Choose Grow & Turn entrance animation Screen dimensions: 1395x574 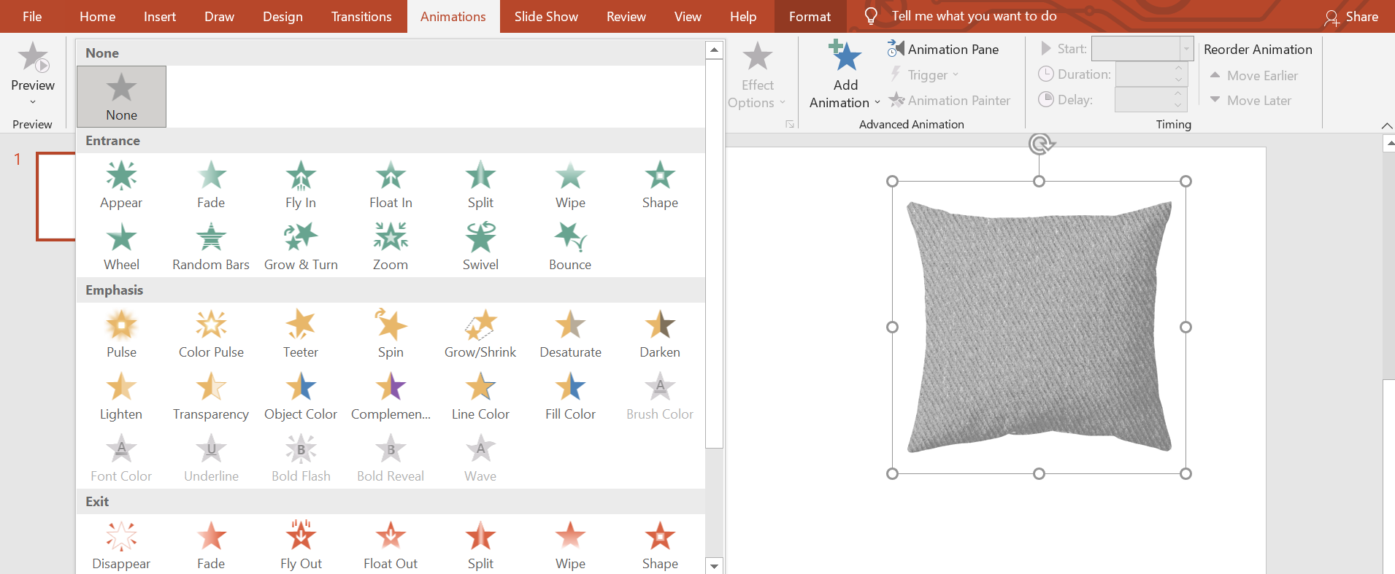[301, 247]
